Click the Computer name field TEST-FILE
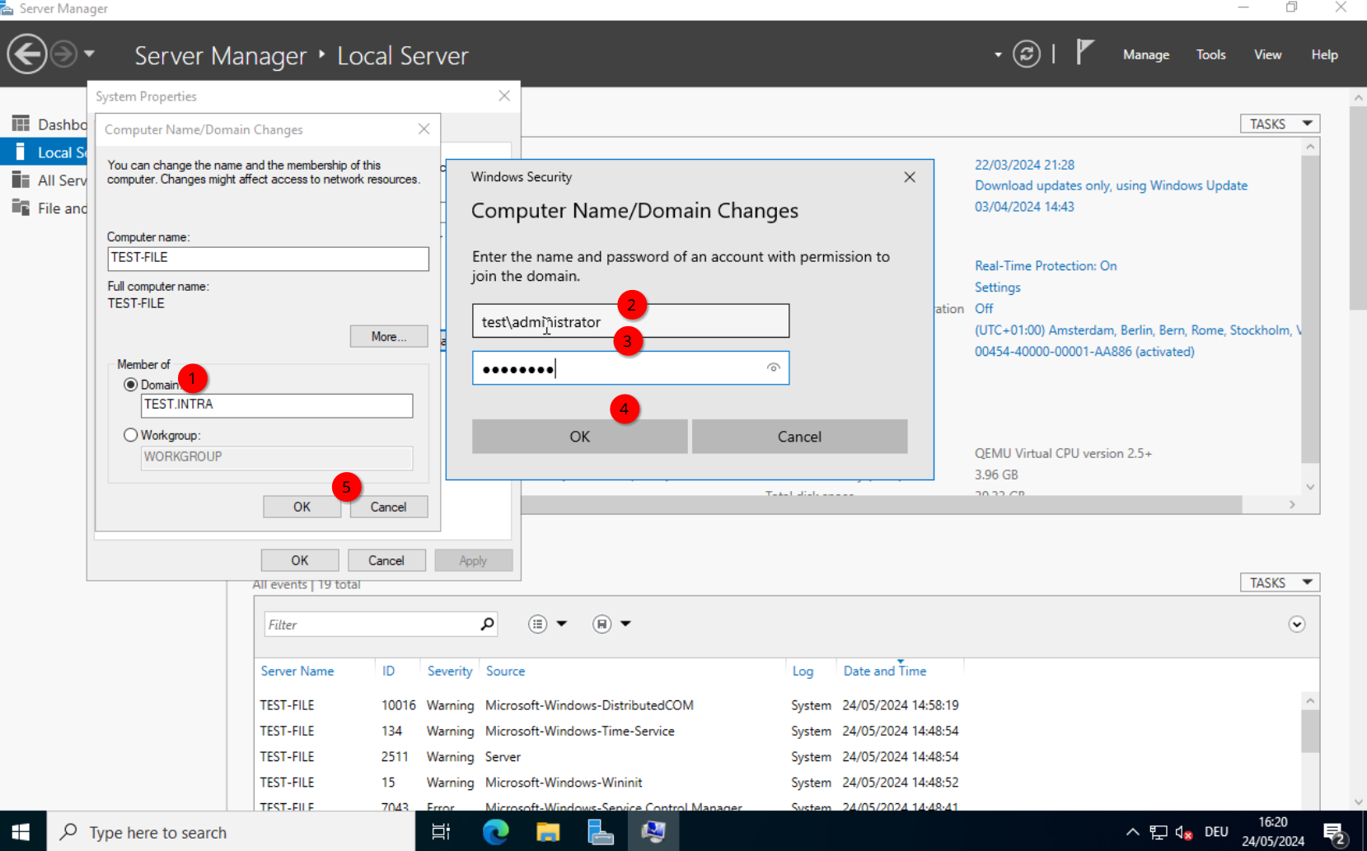This screenshot has height=851, width=1367. (x=268, y=258)
